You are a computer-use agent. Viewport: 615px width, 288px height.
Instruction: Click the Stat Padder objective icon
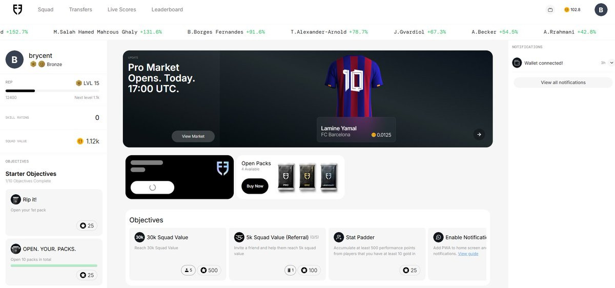(339, 237)
